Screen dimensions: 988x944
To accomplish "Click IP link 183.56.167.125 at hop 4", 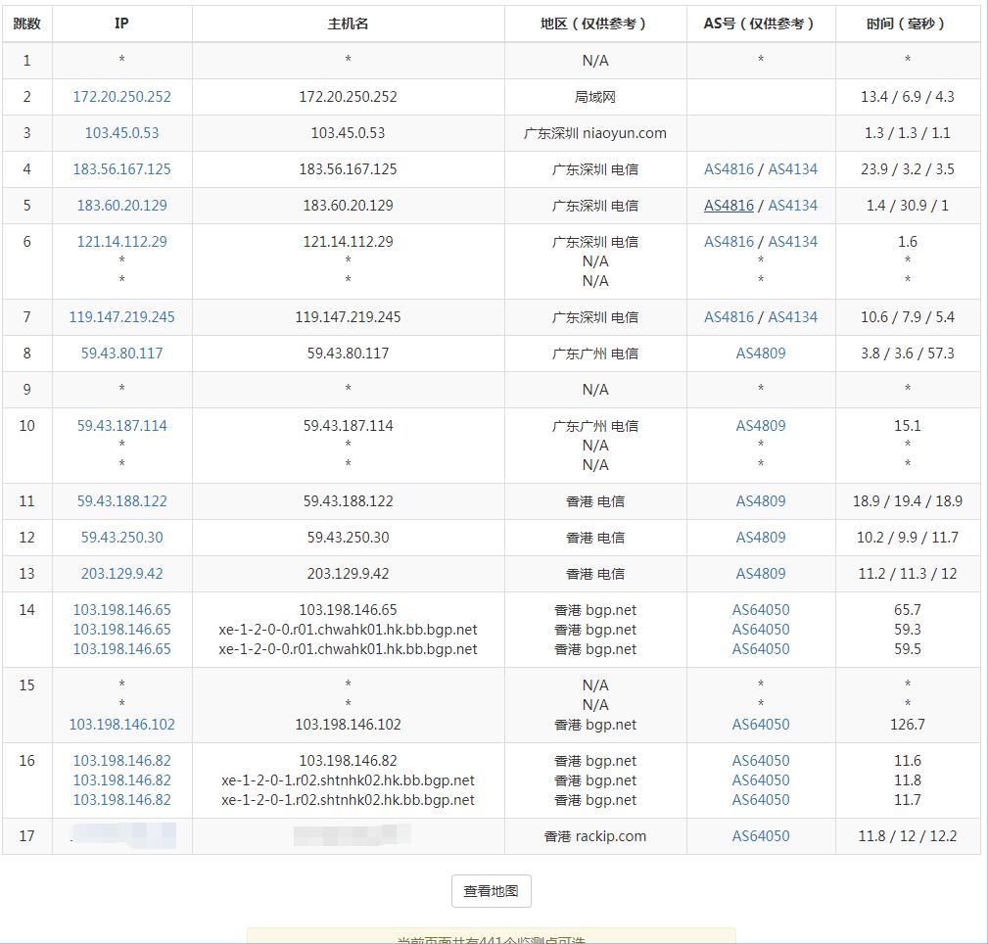I will [x=121, y=169].
